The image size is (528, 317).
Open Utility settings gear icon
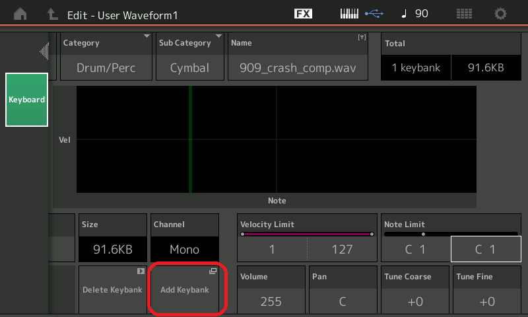click(501, 14)
